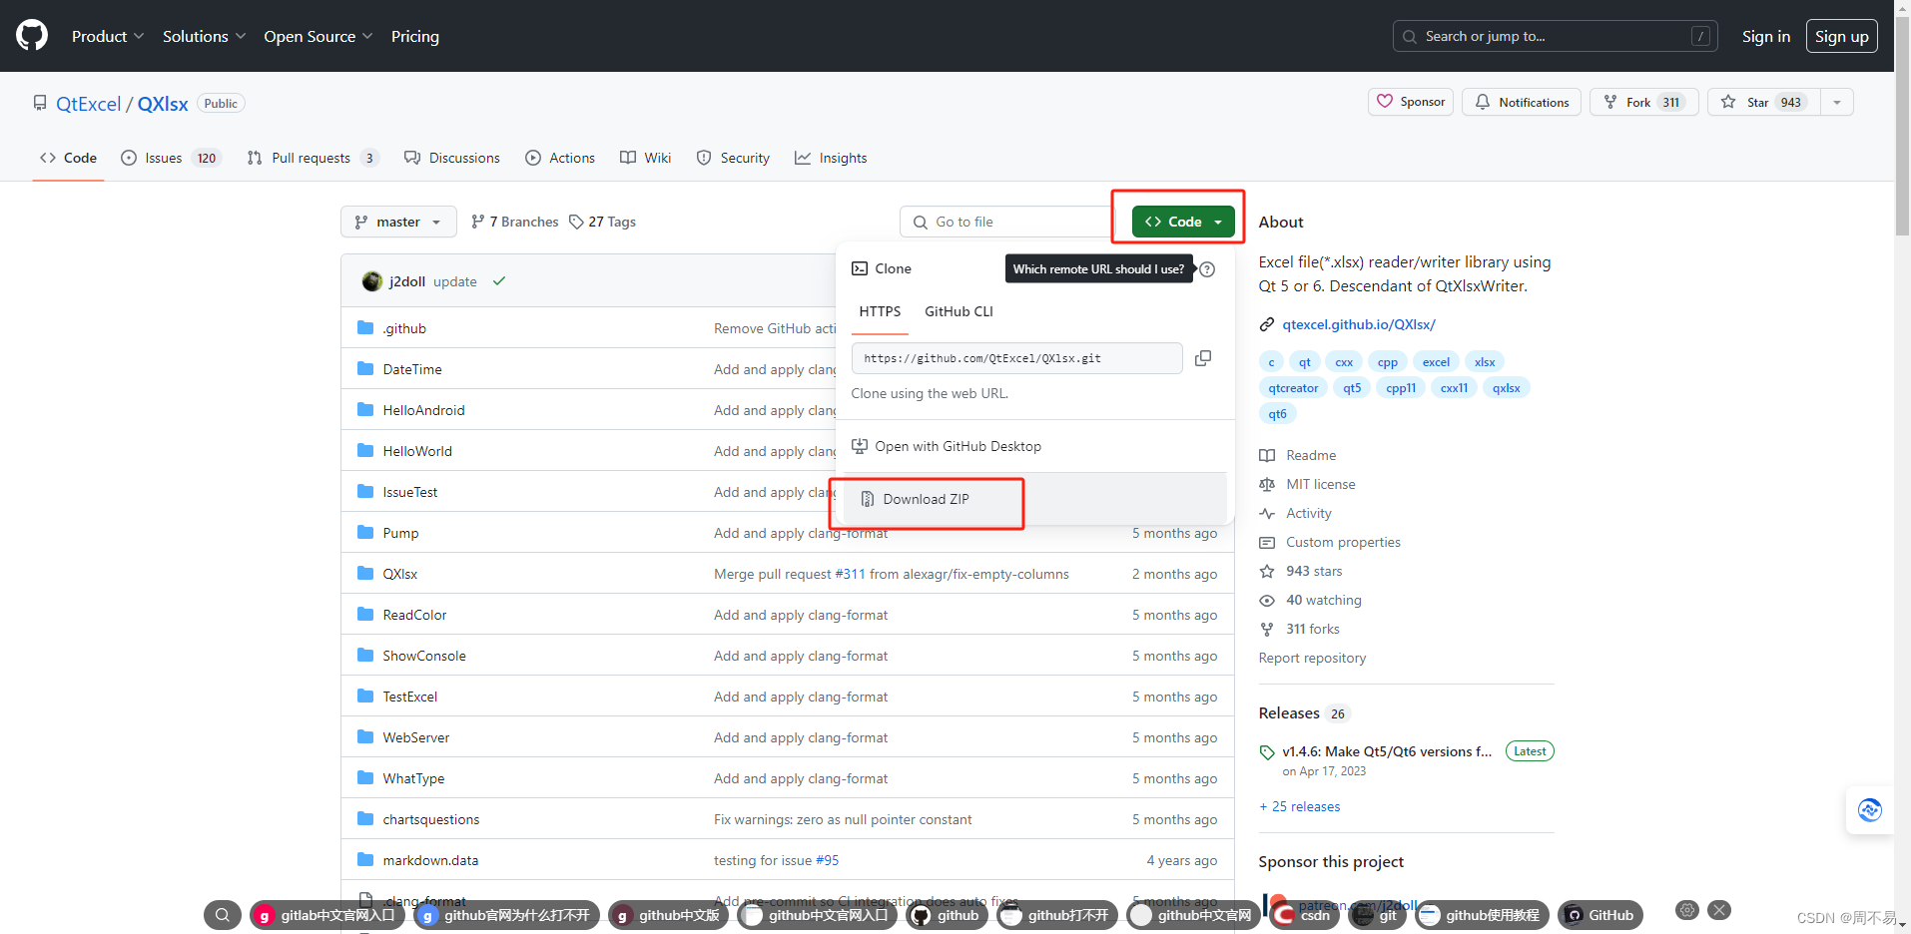This screenshot has width=1911, height=934.
Task: Open the Pricing page
Action: tap(415, 36)
